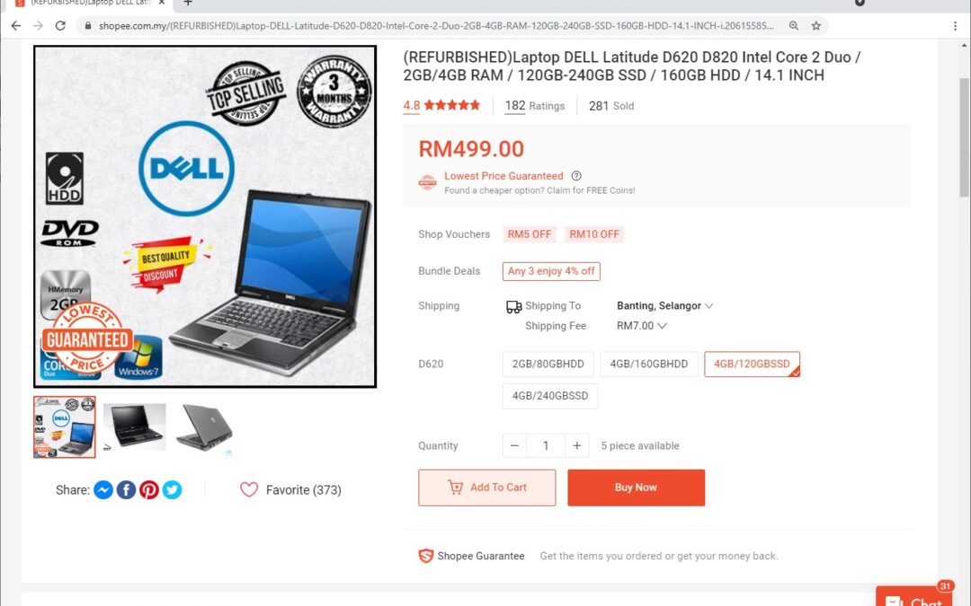971x606 pixels.
Task: Share product on Twitter icon
Action: (x=172, y=490)
